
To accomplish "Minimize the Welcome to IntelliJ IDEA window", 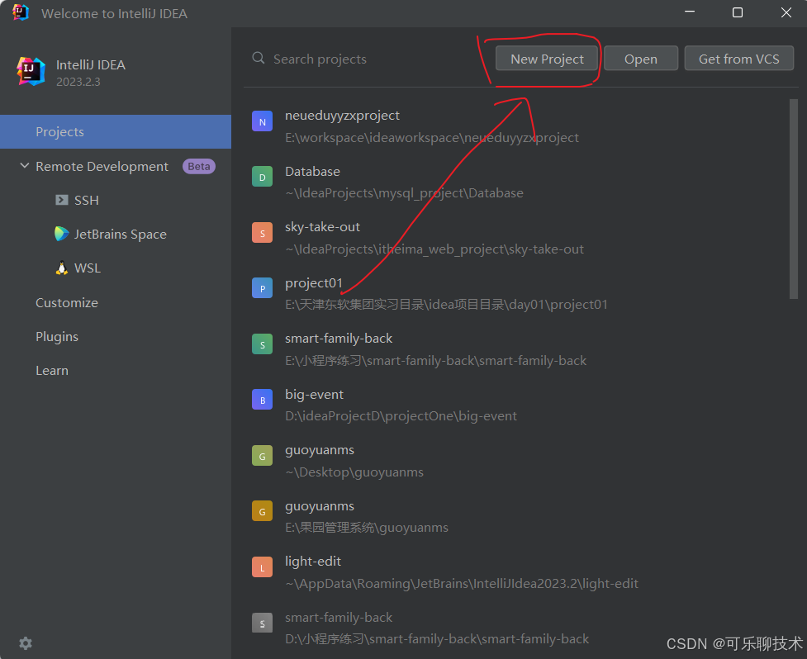I will click(690, 12).
